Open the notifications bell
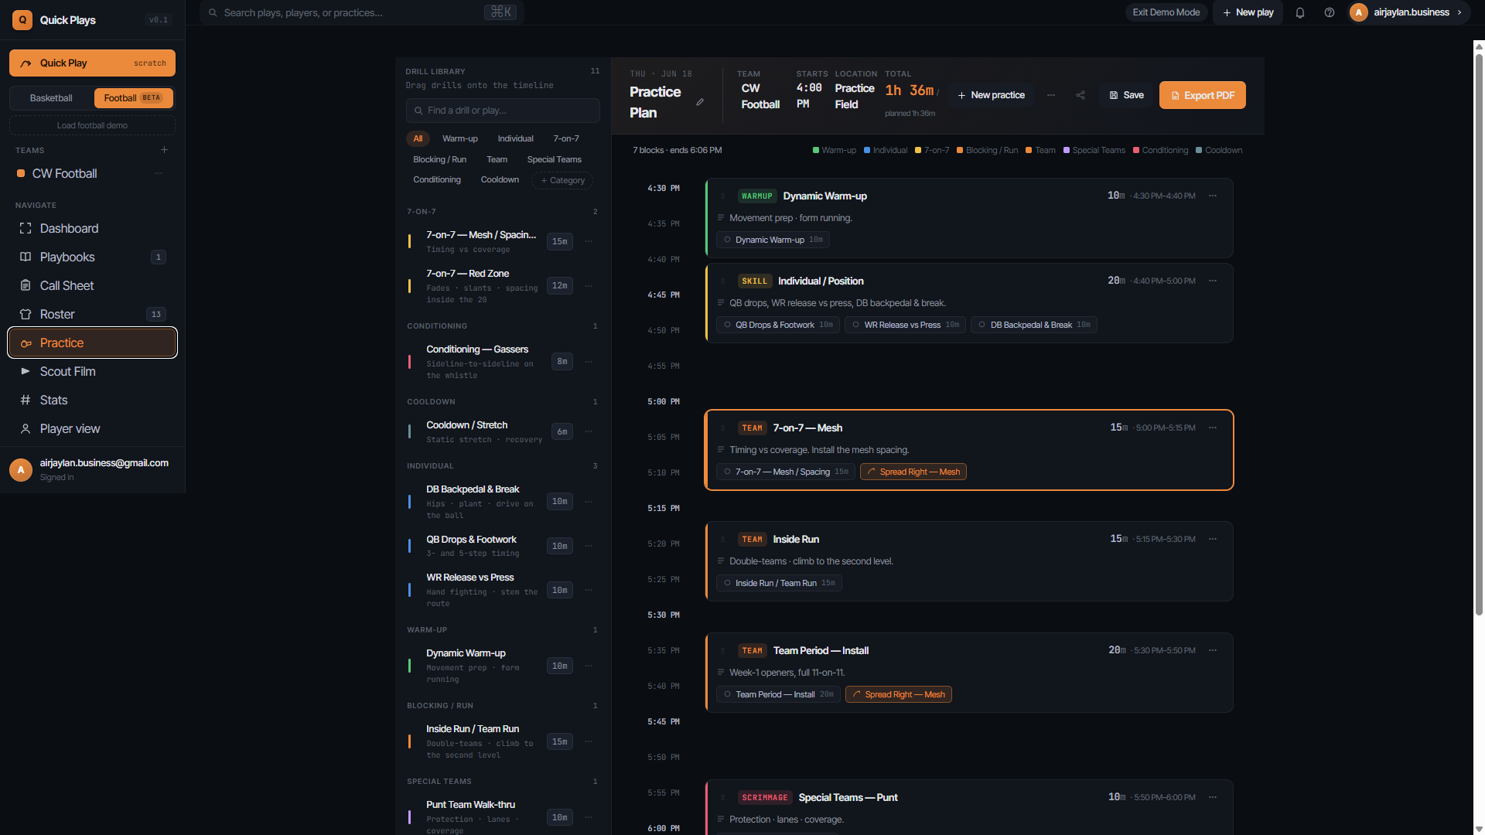This screenshot has height=835, width=1485. 1300,12
